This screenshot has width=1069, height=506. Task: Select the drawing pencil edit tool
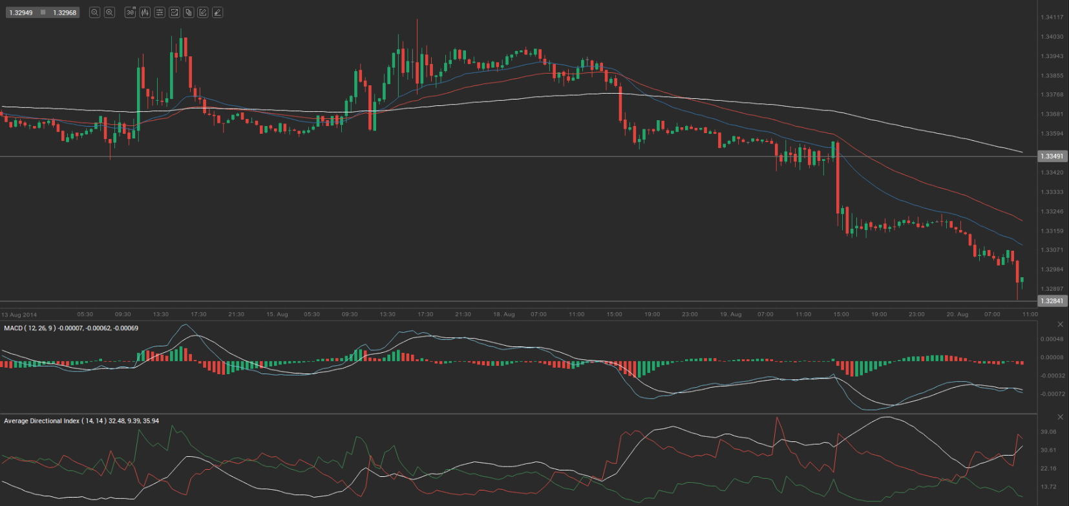coord(203,12)
